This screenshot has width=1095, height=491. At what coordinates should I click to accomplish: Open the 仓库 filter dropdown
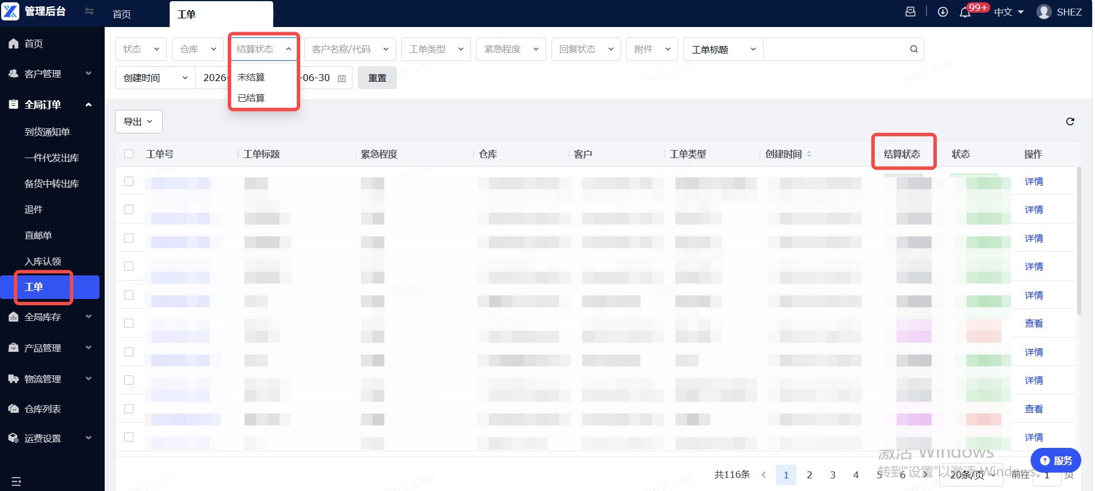[198, 49]
